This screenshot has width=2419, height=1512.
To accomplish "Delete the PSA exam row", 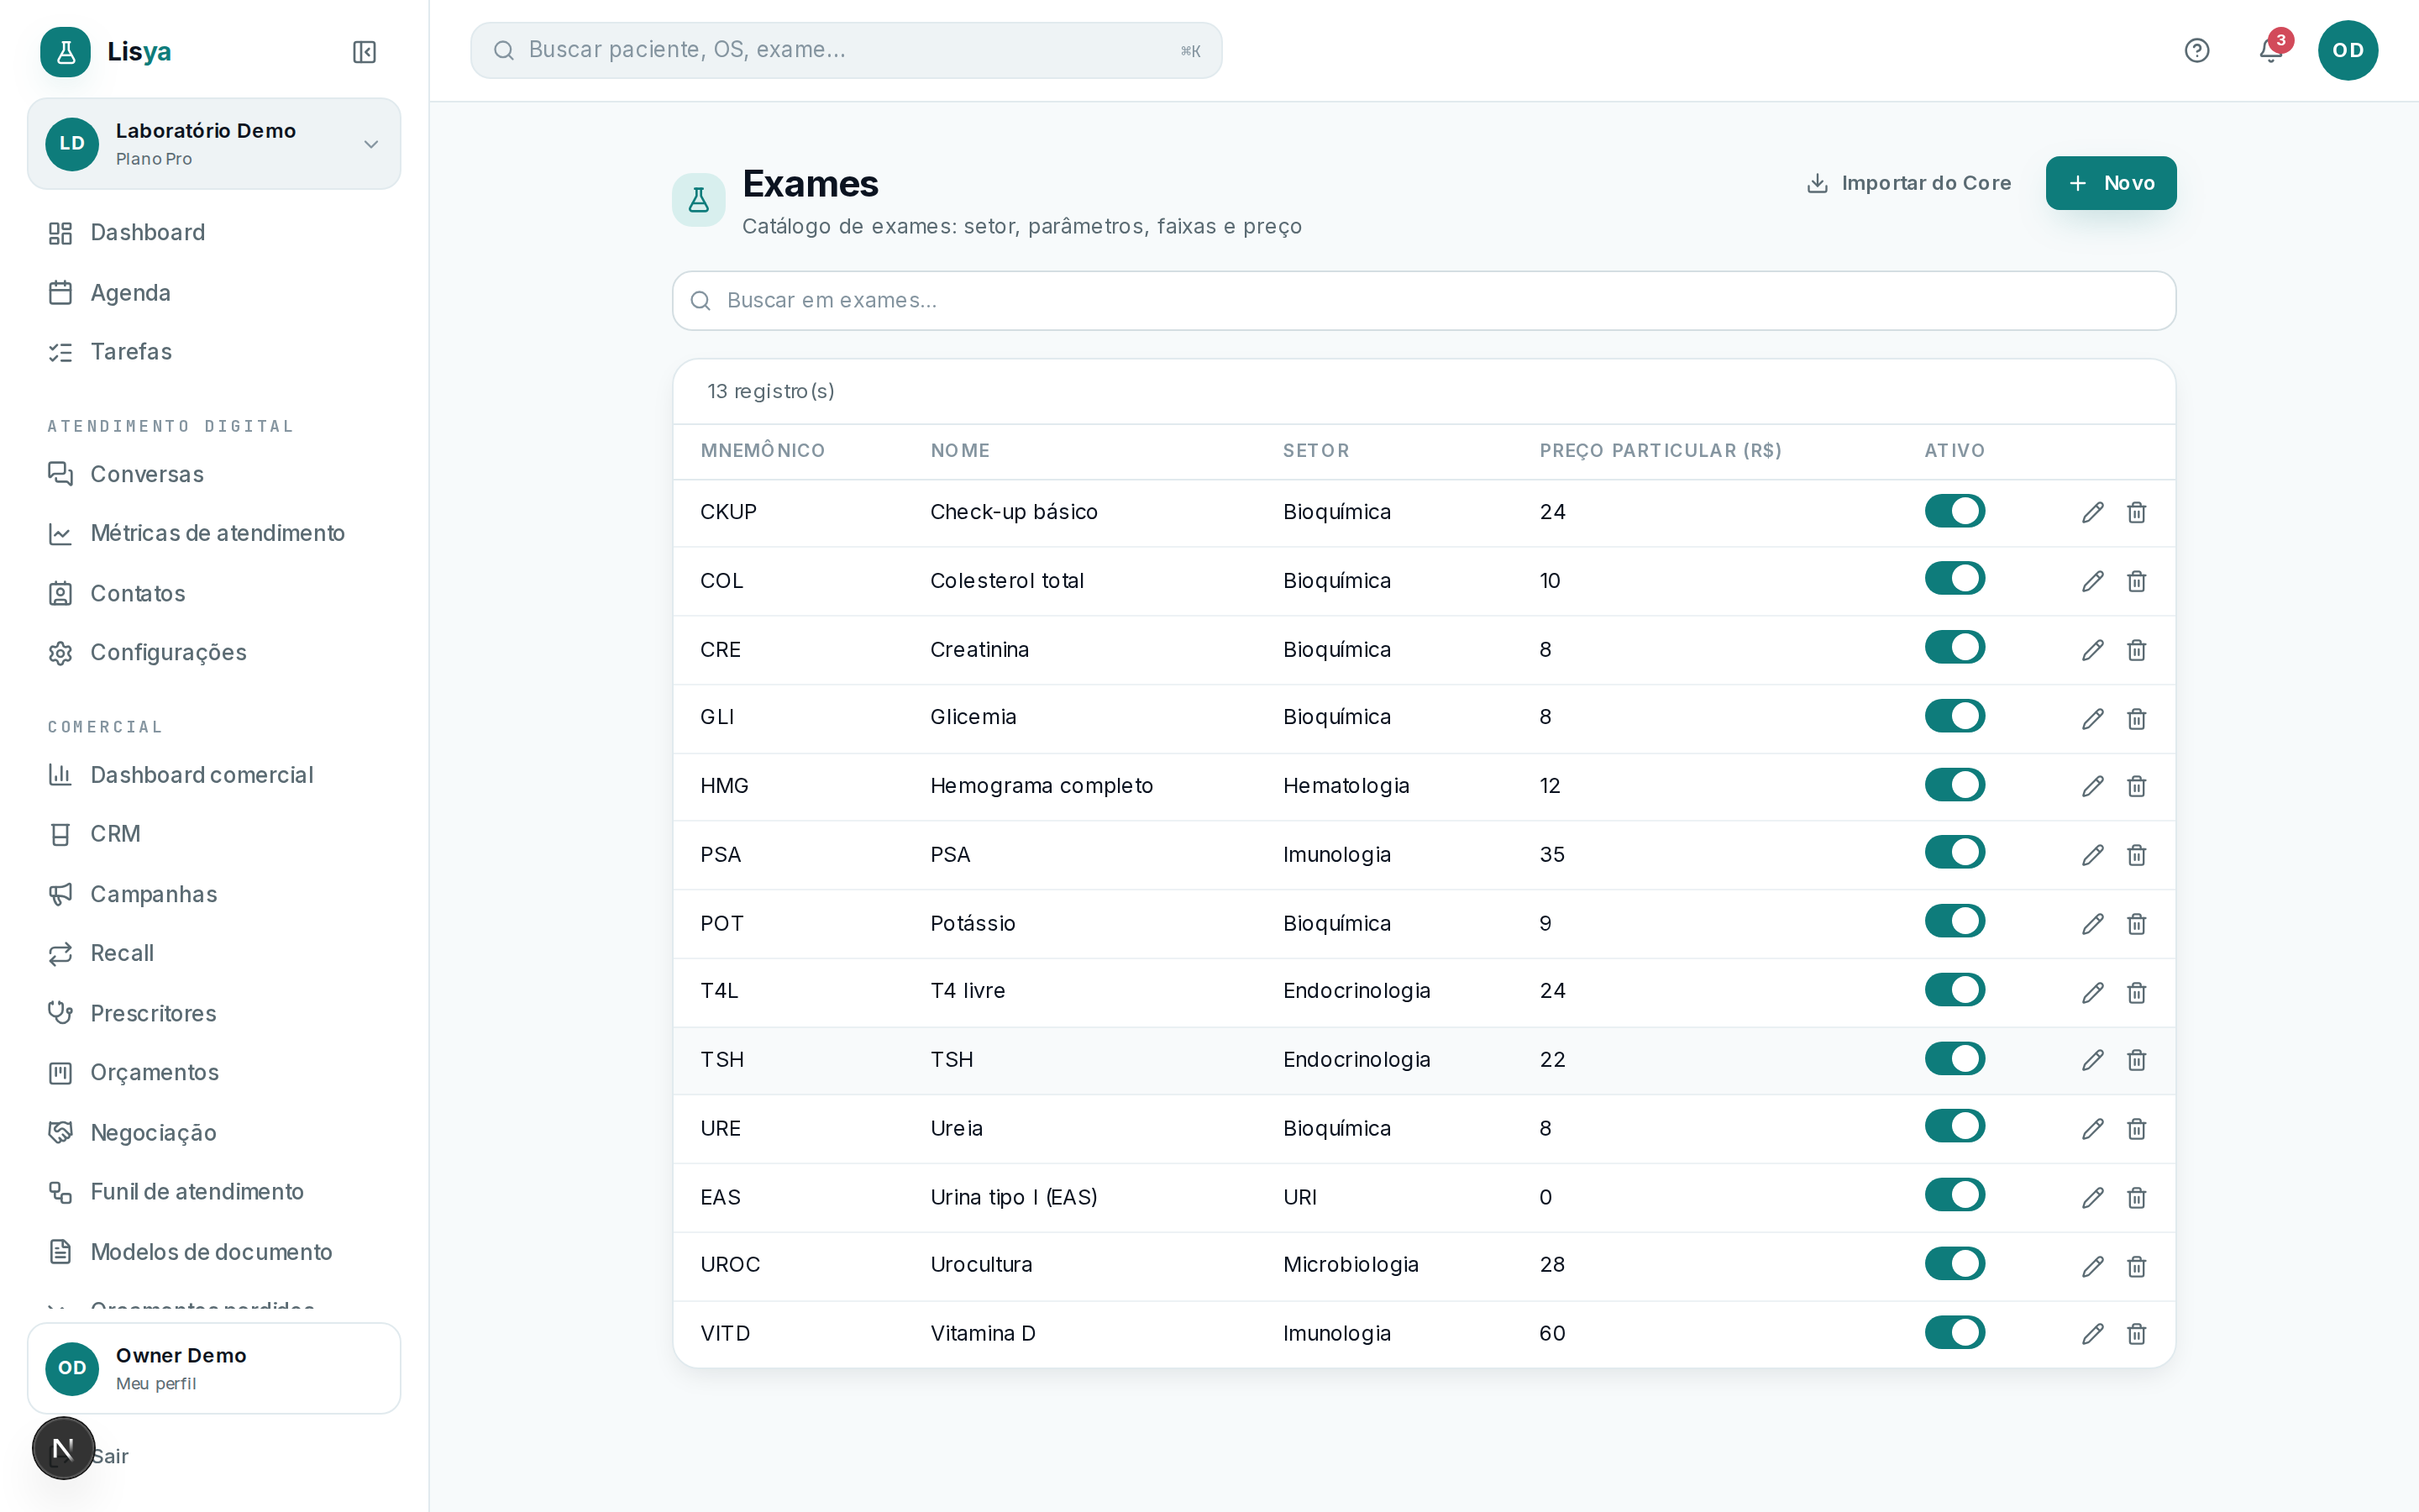I will [x=2136, y=856].
